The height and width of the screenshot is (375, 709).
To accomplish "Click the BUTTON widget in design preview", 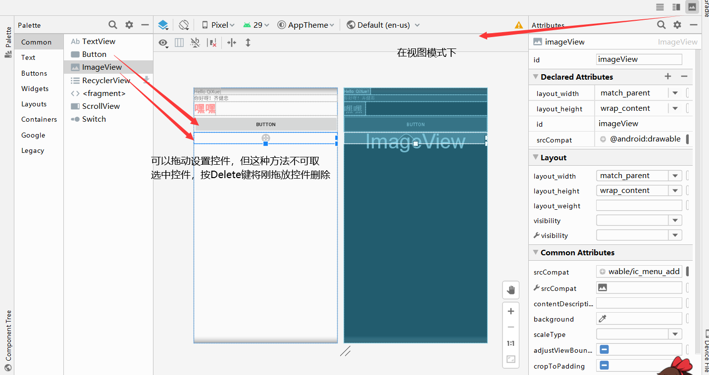I will [266, 124].
